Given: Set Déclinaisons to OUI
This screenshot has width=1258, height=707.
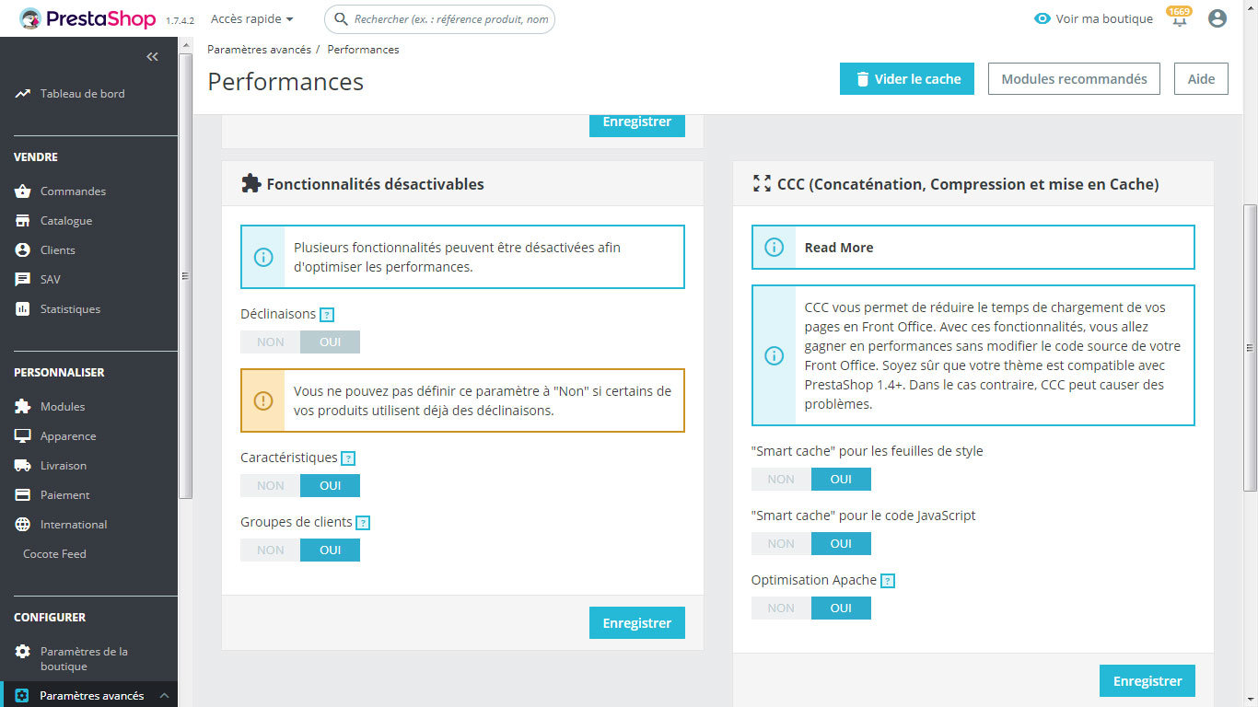Looking at the screenshot, I should point(331,342).
